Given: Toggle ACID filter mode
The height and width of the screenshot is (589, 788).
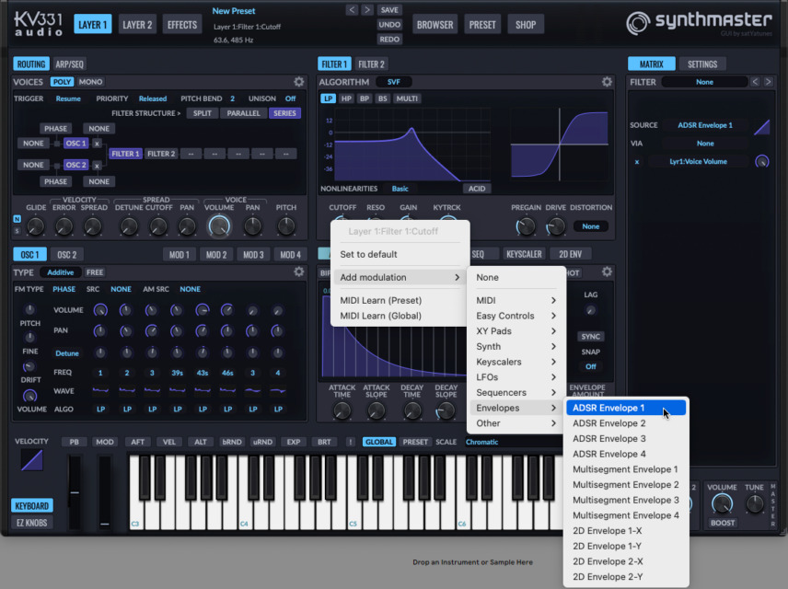Looking at the screenshot, I should 477,189.
